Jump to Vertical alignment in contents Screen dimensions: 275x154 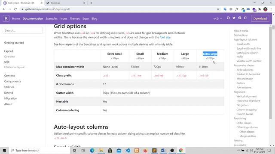(x=246, y=96)
